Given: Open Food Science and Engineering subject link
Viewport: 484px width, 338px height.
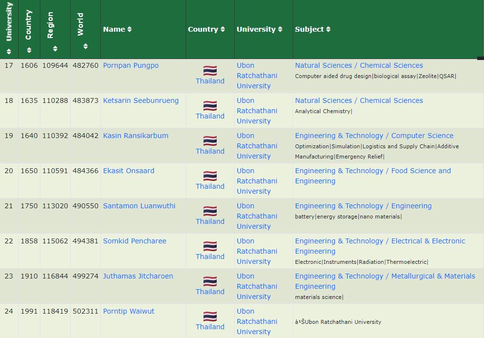Looking at the screenshot, I should pyautogui.click(x=373, y=176).
